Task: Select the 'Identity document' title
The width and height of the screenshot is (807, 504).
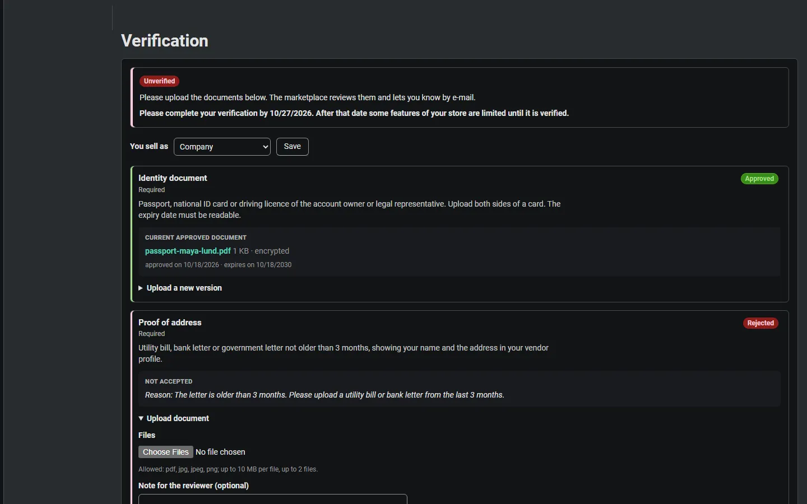Action: [173, 178]
